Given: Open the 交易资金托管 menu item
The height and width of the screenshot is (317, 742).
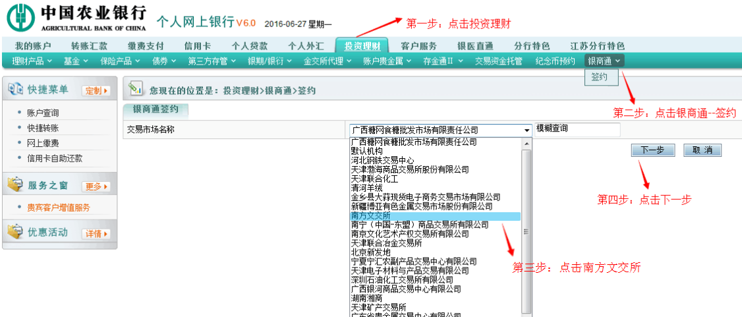Looking at the screenshot, I should (499, 61).
